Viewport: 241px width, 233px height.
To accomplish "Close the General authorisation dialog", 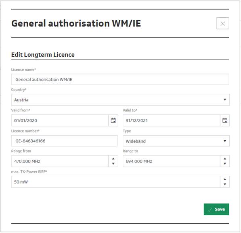I will [223, 23].
